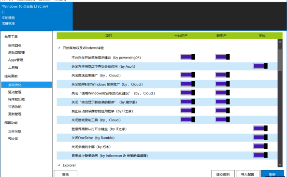Select the 禁止自动安装推荐的应用程序 row text
The image size is (287, 177).
click(102, 111)
